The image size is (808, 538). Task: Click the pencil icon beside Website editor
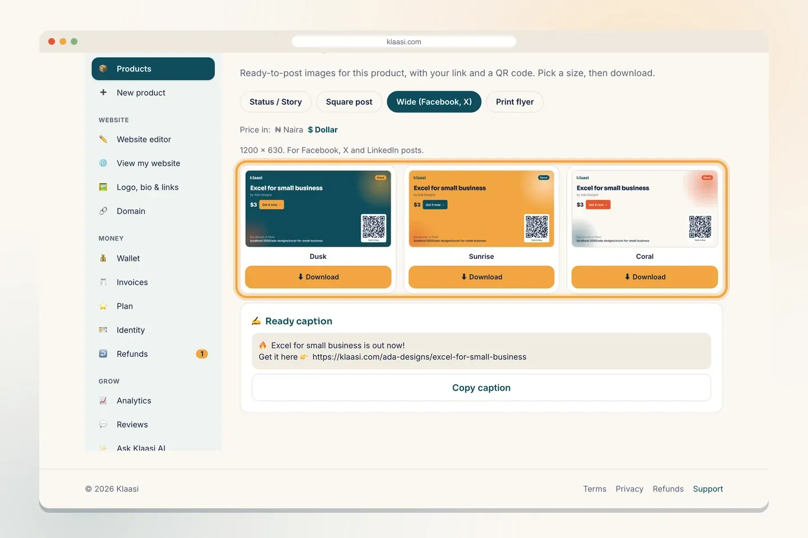[103, 139]
